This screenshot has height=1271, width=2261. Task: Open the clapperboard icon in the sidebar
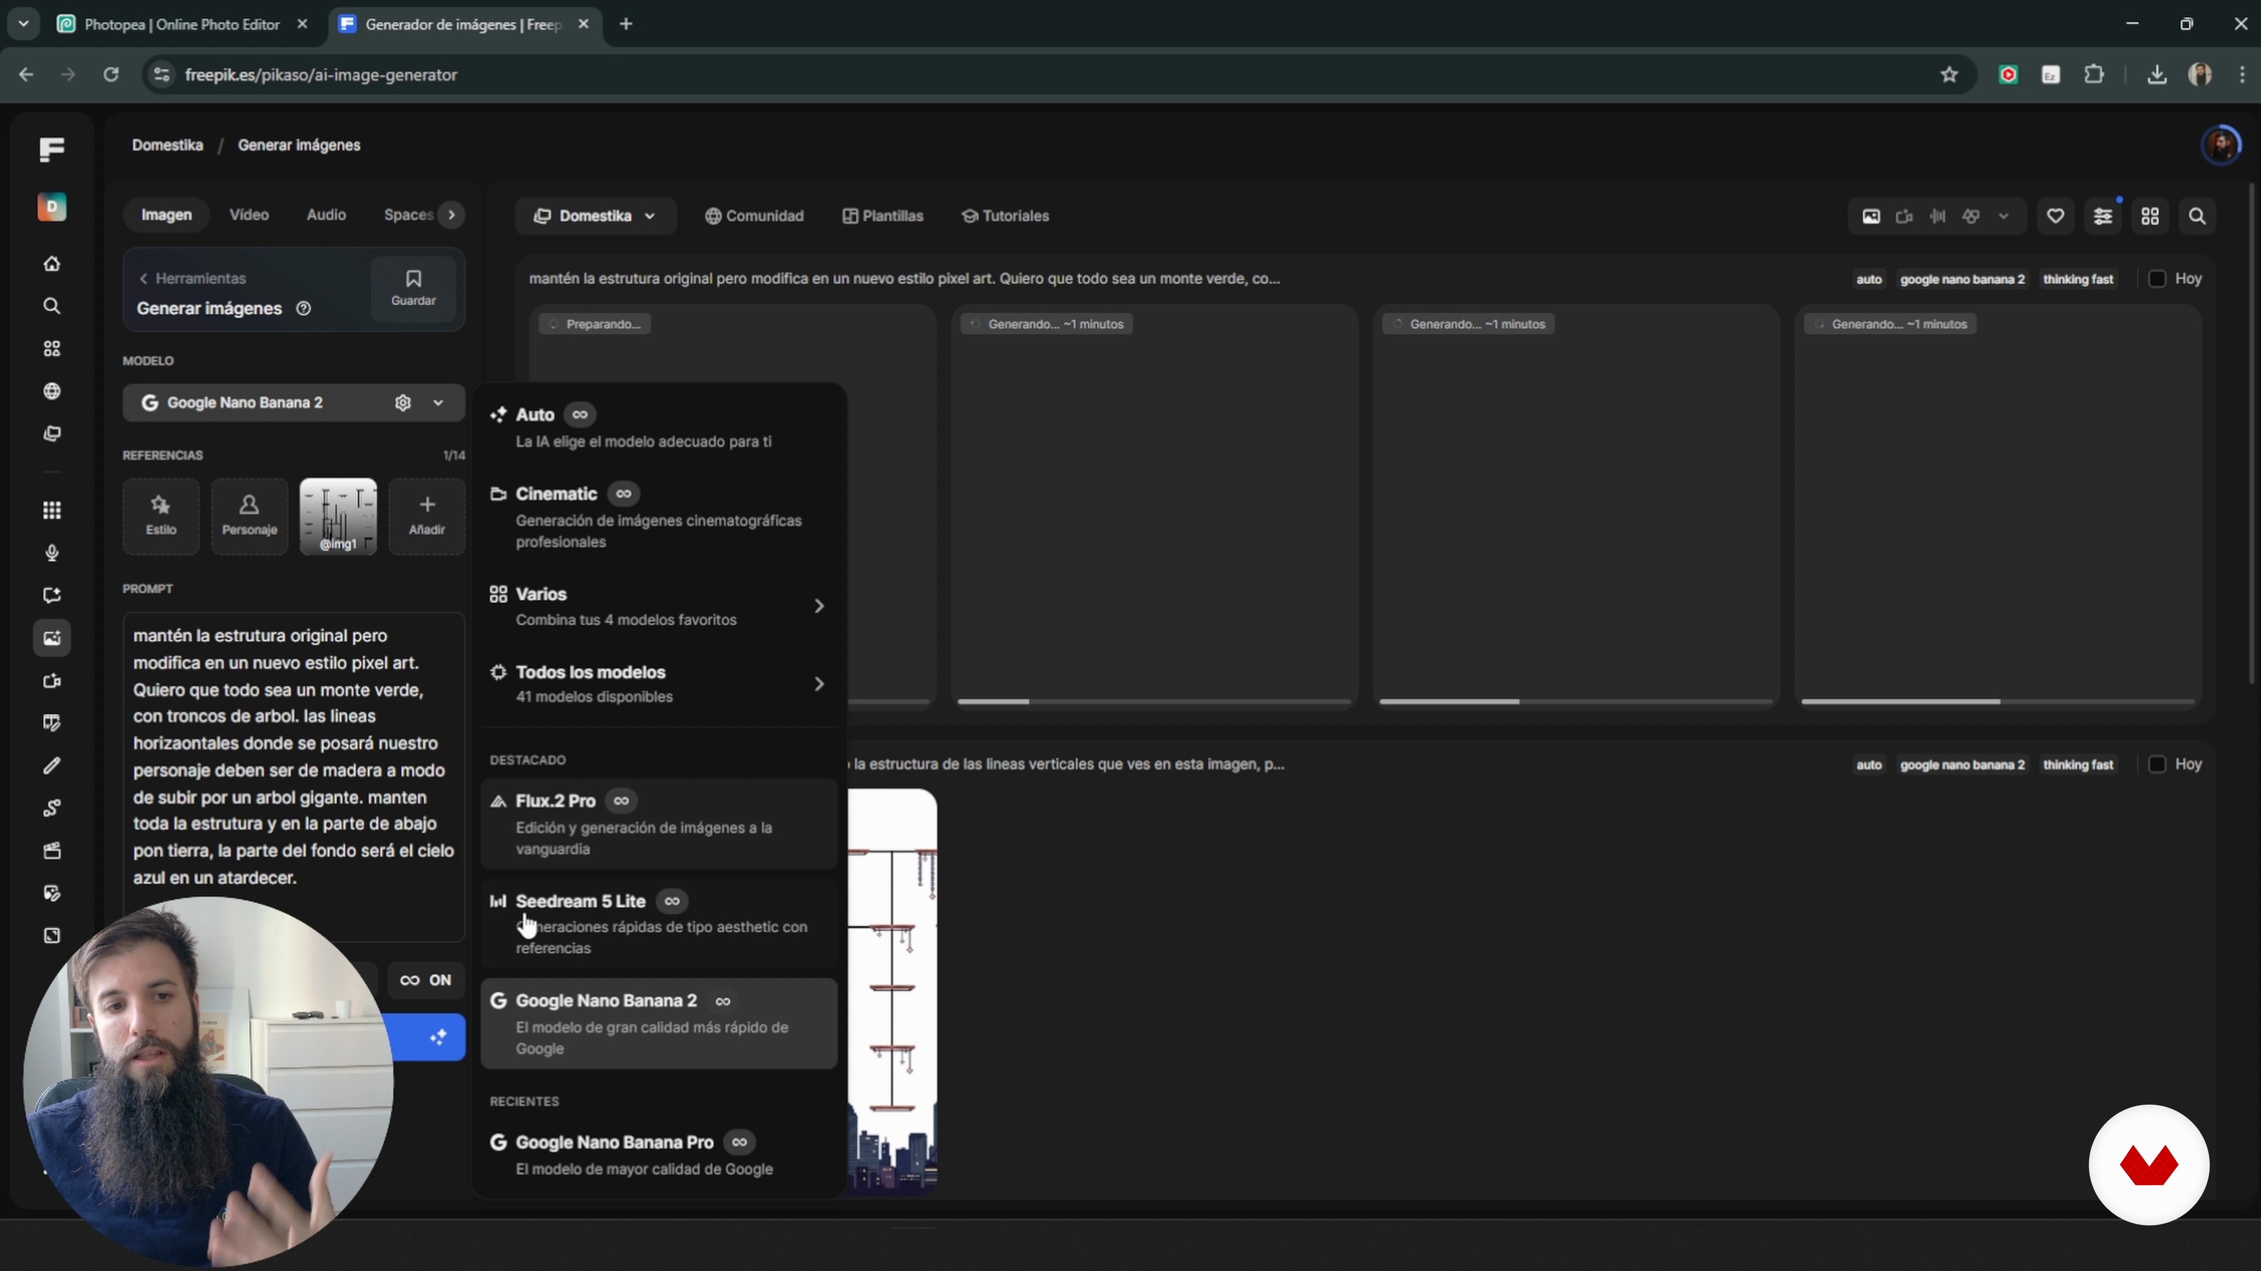[x=52, y=851]
